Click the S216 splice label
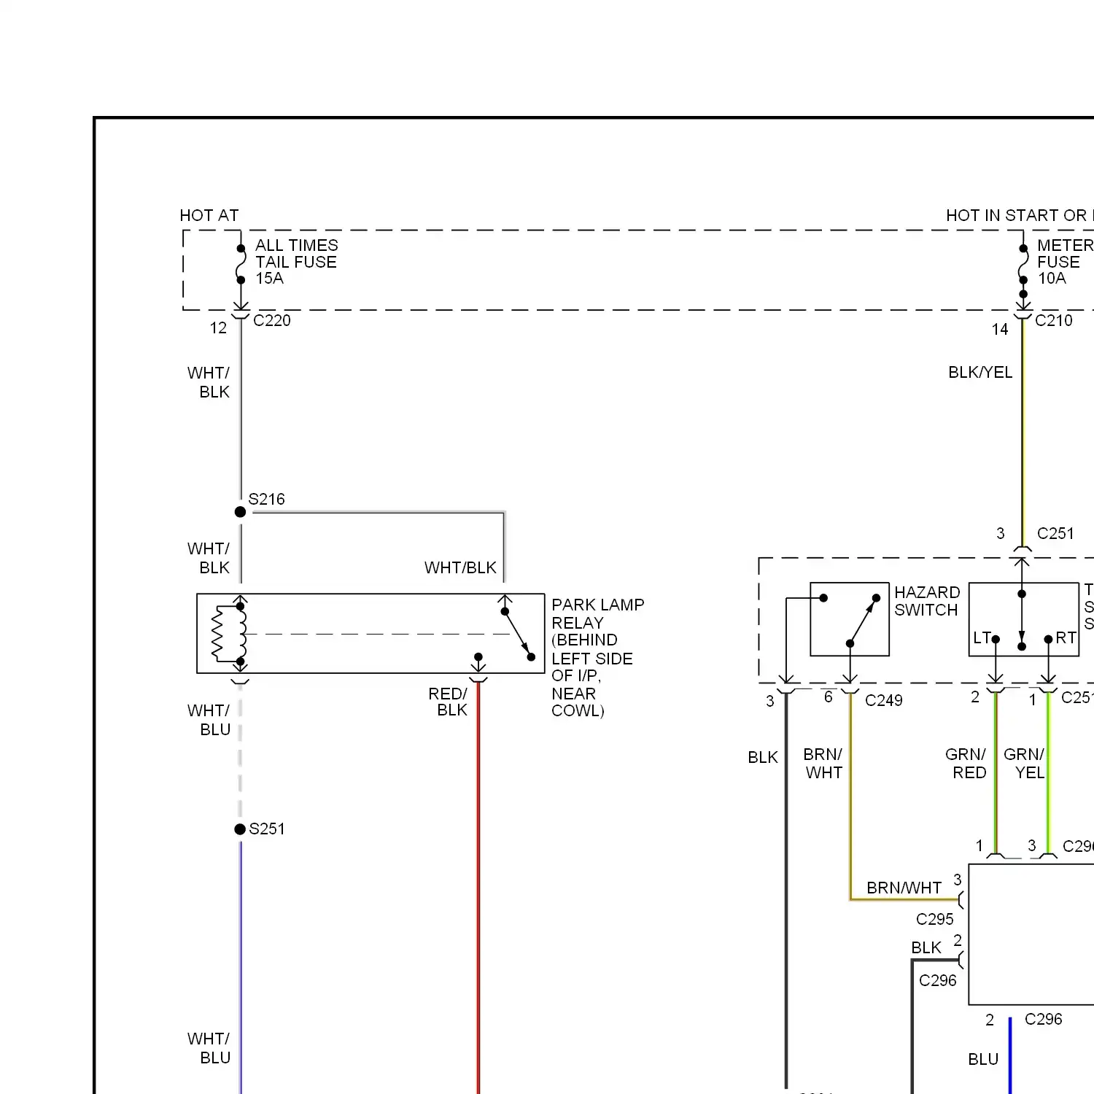The width and height of the screenshot is (1094, 1094). click(x=266, y=500)
